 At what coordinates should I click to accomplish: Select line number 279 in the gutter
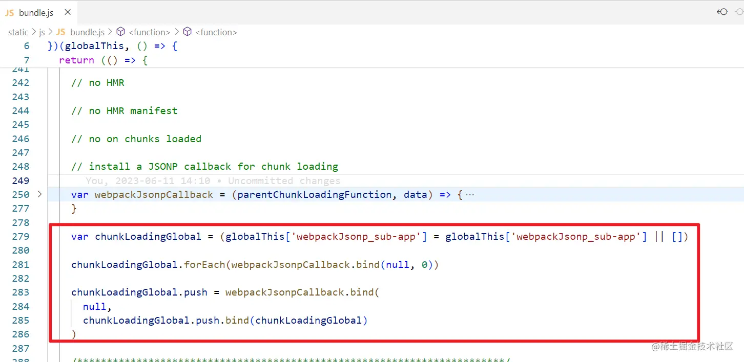tap(20, 237)
